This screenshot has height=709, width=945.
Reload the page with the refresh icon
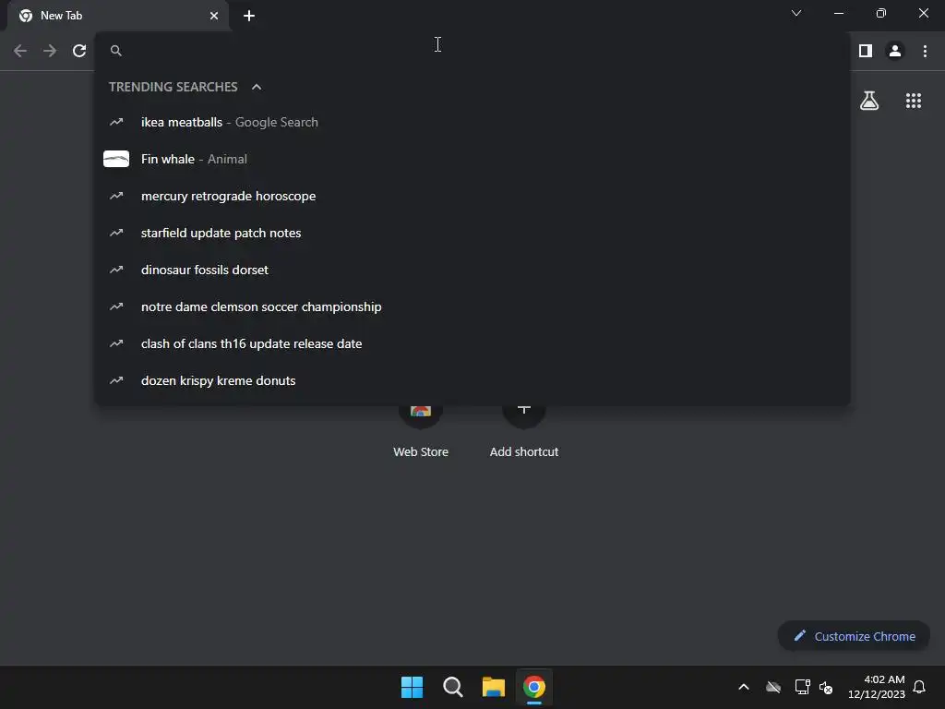click(x=79, y=52)
